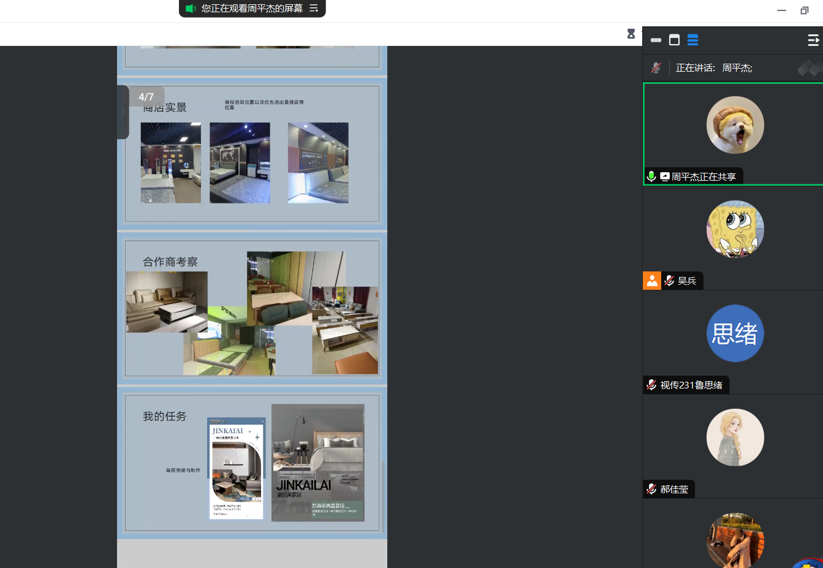The image size is (823, 568).
Task: Switch video panel to single speaker view
Action: click(674, 40)
